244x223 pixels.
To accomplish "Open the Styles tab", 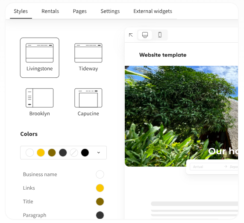I will click(x=21, y=11).
